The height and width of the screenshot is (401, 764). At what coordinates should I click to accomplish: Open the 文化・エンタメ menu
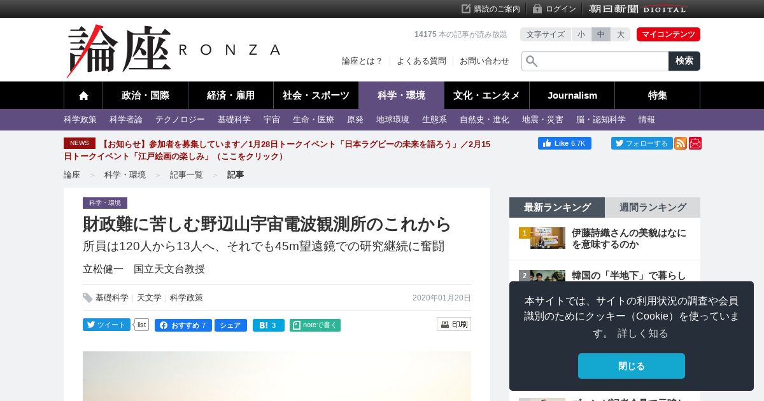coord(486,95)
